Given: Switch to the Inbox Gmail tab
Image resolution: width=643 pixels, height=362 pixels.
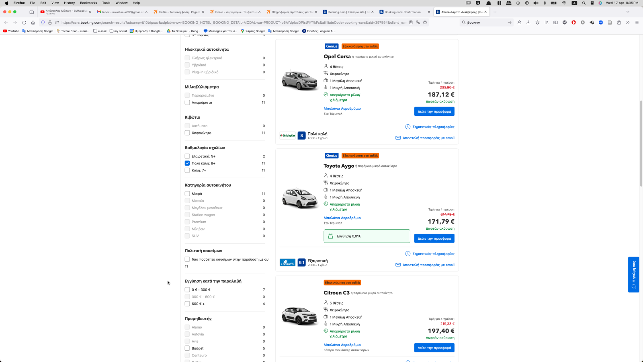Looking at the screenshot, I should (x=121, y=12).
